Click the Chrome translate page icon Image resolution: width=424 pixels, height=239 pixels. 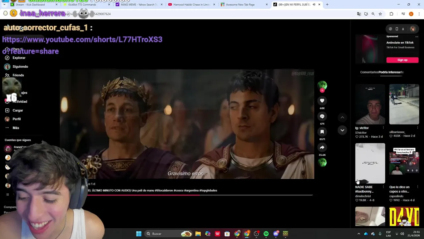(x=359, y=14)
